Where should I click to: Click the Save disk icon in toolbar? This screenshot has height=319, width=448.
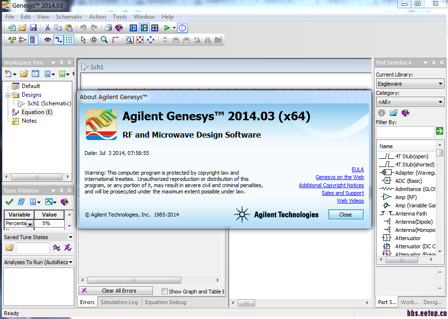point(33,27)
